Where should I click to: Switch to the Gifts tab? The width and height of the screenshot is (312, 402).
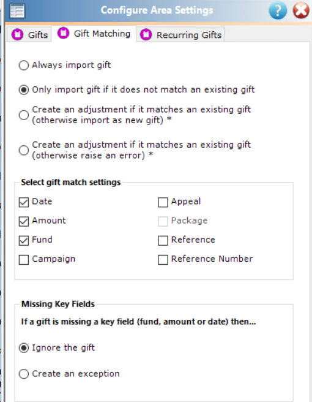[x=29, y=34]
